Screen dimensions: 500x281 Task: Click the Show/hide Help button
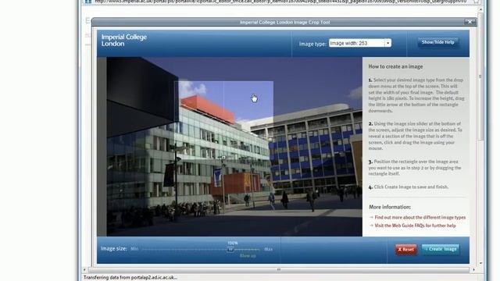point(437,42)
